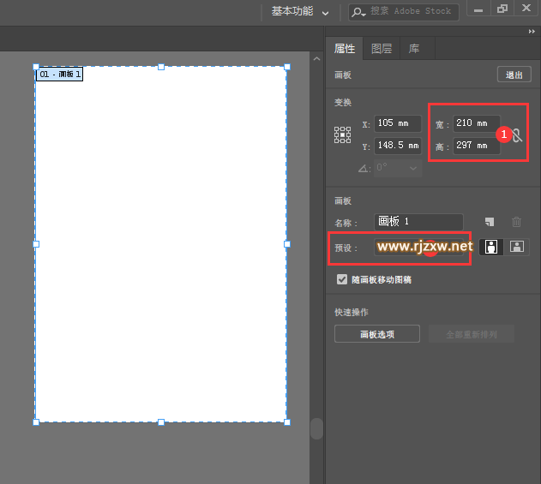Viewport: 541px width, 484px height.
Task: Set portrait orientation for artboard
Action: click(491, 247)
